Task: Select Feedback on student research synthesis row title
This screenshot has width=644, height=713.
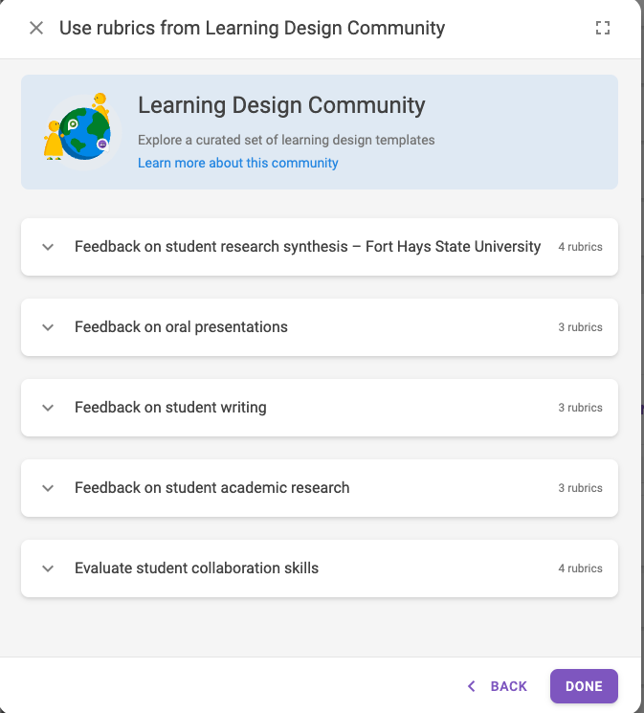Action: pos(307,247)
